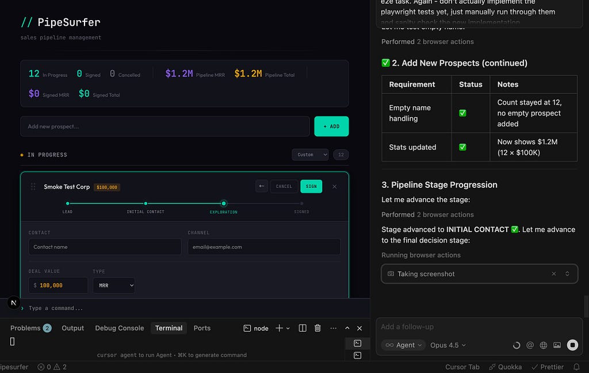Split the terminal panel
Image resolution: width=589 pixels, height=373 pixels.
(x=303, y=328)
